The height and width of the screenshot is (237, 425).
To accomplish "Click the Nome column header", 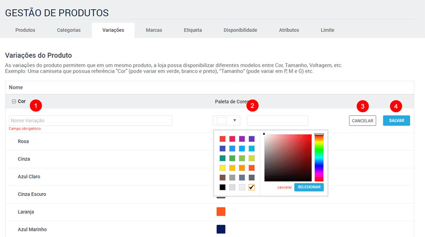I will coord(16,87).
